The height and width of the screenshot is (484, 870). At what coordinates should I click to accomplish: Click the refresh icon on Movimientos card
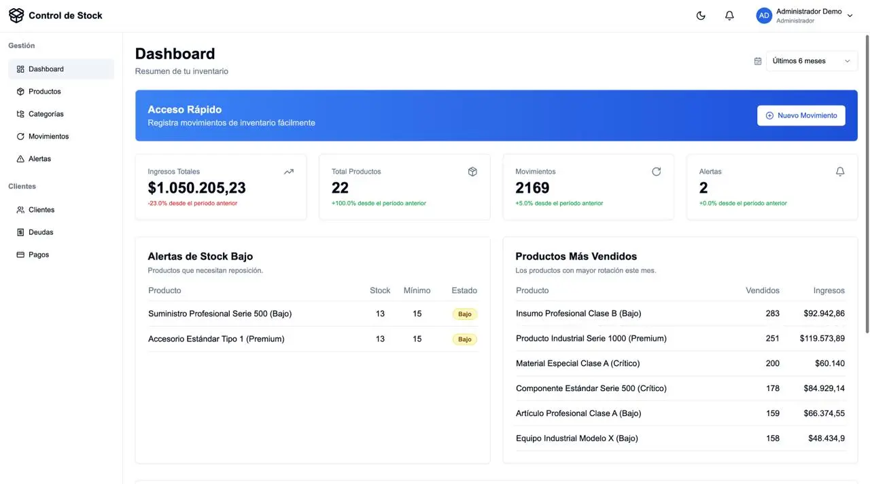(x=656, y=172)
